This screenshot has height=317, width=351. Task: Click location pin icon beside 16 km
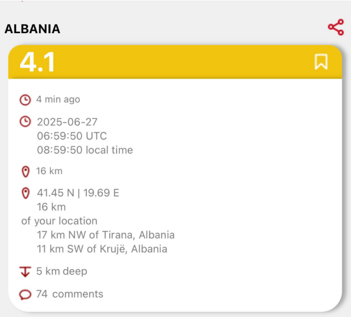(x=26, y=171)
